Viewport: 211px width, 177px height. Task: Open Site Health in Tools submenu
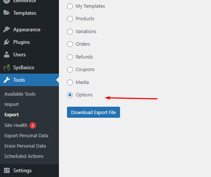[x=16, y=125]
